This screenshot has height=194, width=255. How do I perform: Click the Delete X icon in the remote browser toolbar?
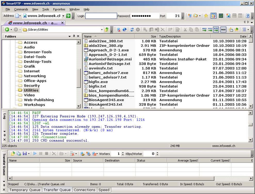pos(162,29)
